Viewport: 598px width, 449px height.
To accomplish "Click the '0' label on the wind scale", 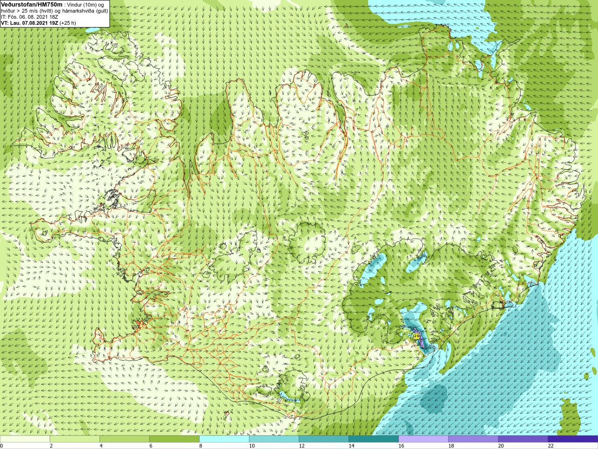I will point(1,446).
